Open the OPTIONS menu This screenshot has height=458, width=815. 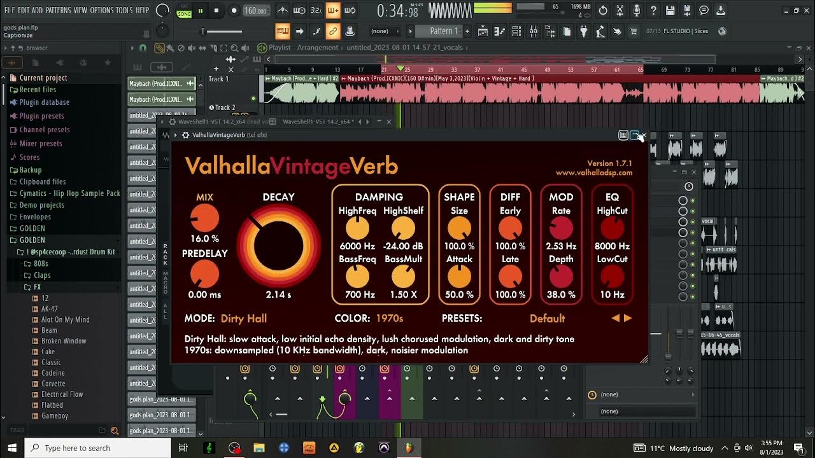[101, 10]
